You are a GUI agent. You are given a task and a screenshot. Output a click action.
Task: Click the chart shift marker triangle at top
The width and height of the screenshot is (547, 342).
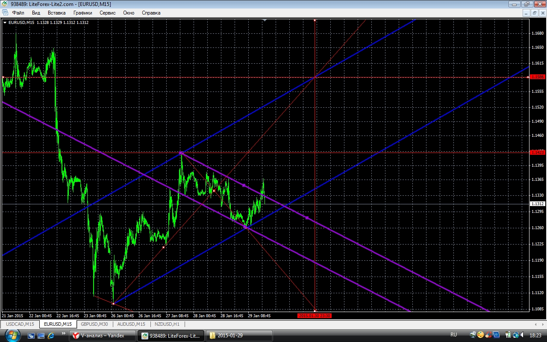click(265, 20)
